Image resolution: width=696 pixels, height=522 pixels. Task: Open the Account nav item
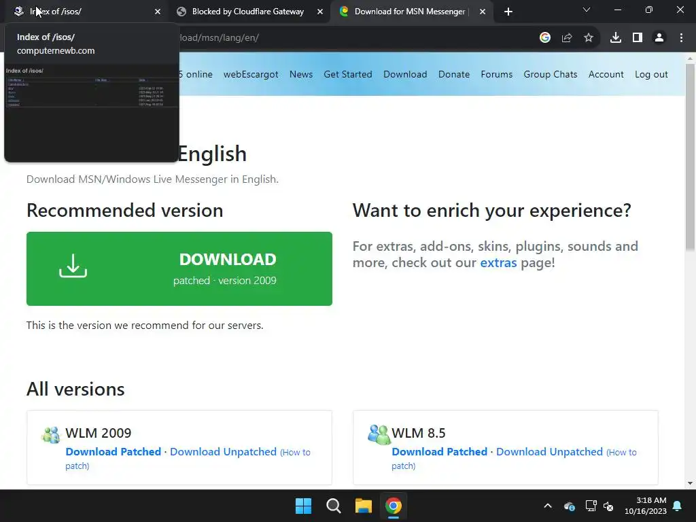pyautogui.click(x=606, y=75)
